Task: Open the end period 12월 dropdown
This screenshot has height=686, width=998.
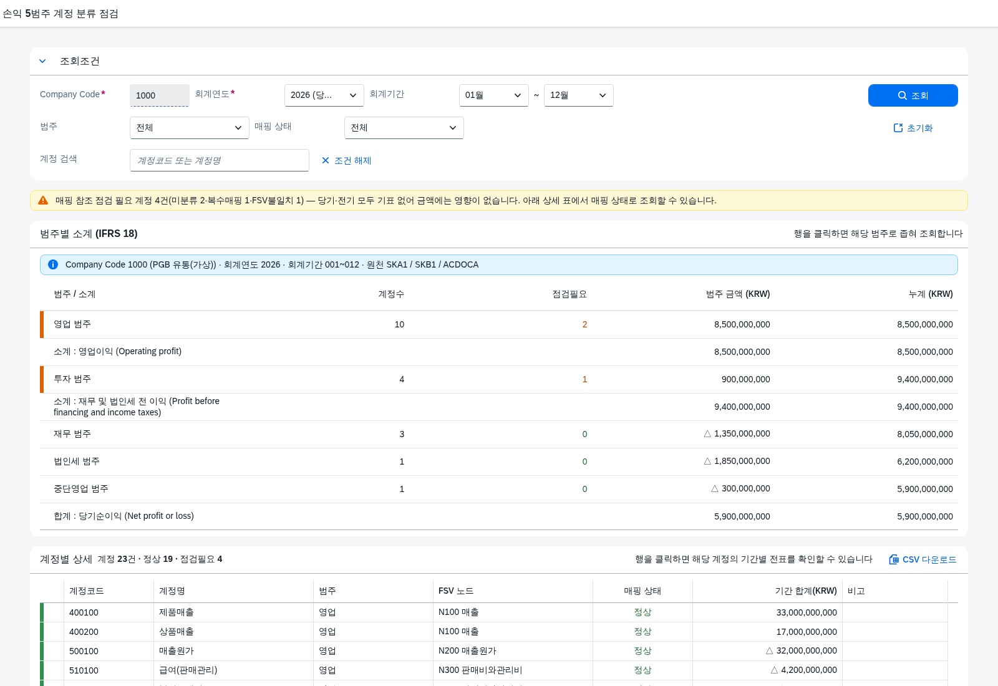Action: tap(578, 95)
